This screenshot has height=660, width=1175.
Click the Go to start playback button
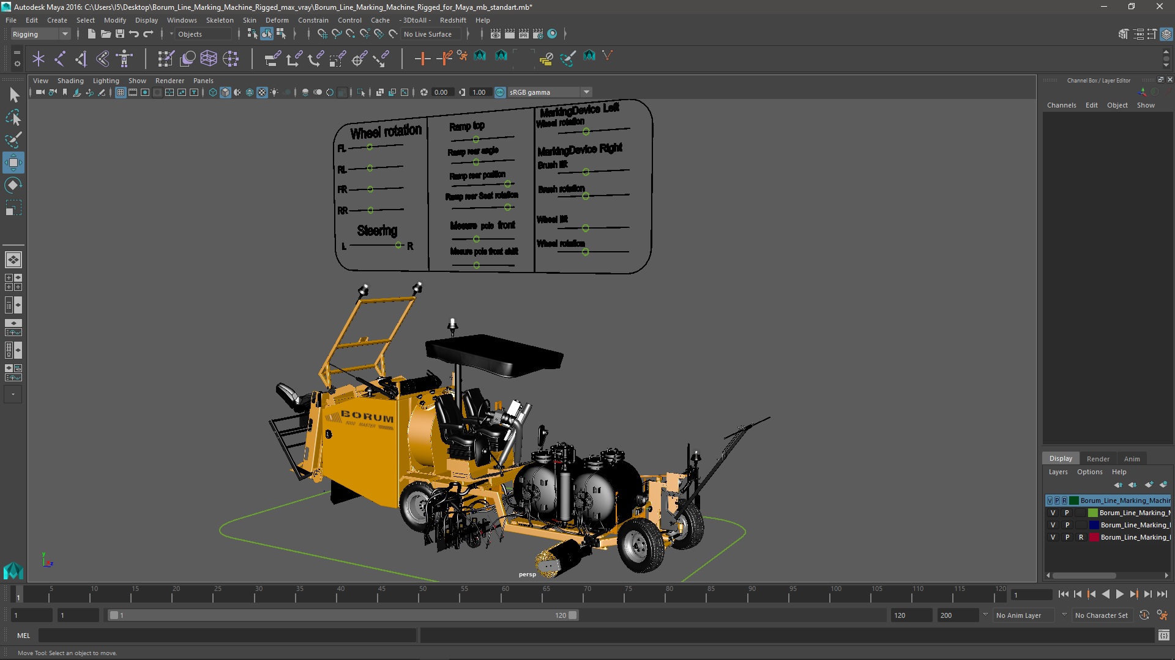point(1063,594)
